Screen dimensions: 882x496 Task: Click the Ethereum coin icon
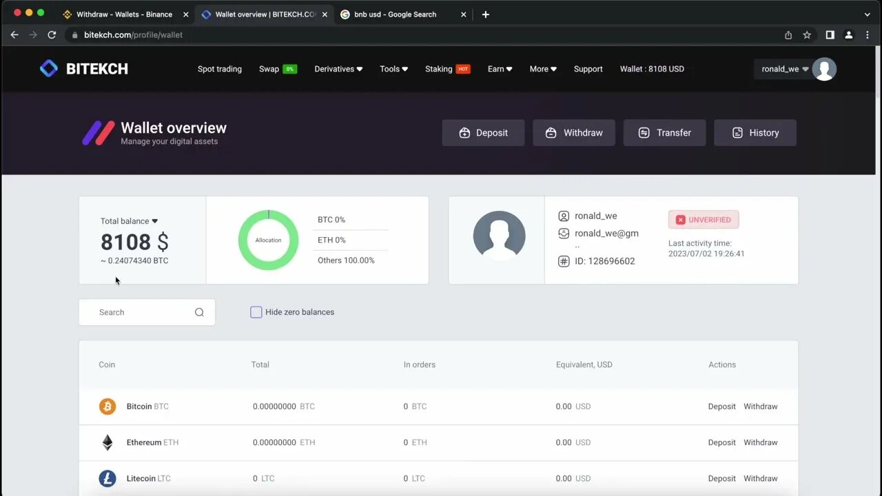point(107,442)
